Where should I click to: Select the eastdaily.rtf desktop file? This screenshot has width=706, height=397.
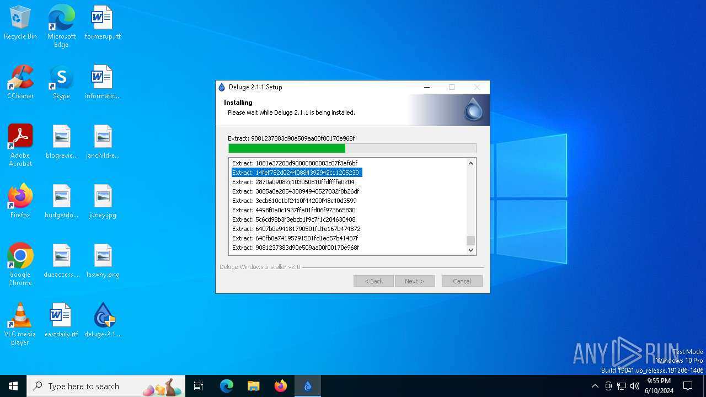coord(61,321)
